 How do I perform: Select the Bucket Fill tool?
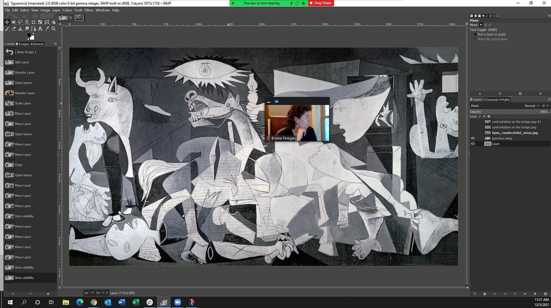53,22
